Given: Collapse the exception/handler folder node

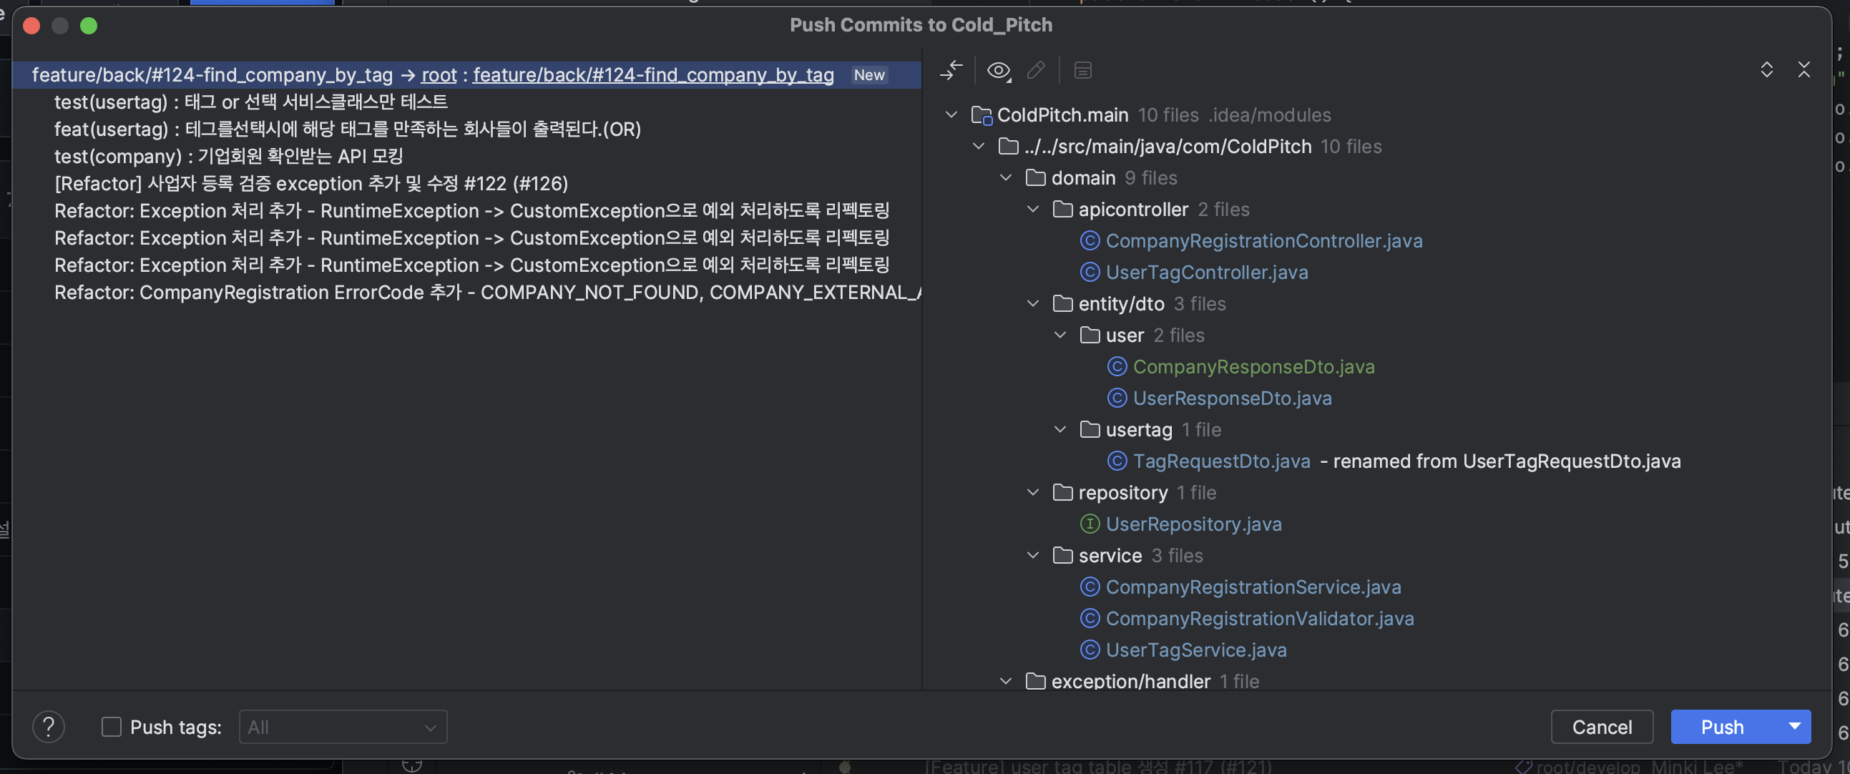Looking at the screenshot, I should click(x=1006, y=682).
